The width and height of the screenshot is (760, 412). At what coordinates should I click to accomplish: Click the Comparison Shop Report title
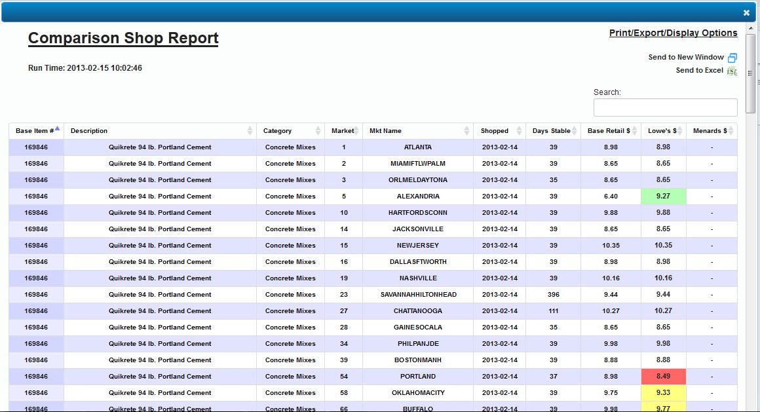[123, 38]
